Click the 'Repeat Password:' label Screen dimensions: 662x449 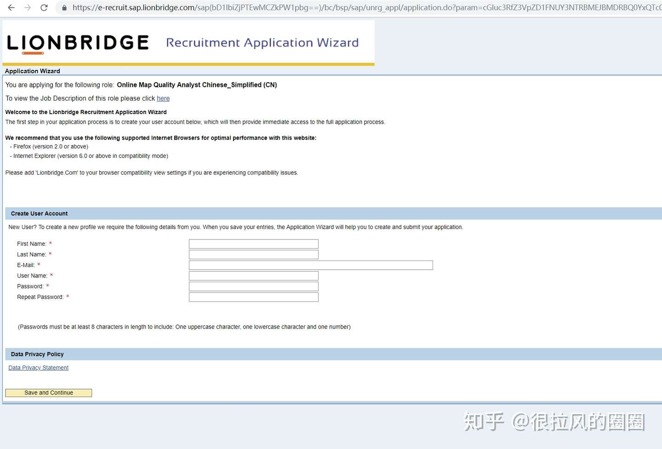[40, 297]
